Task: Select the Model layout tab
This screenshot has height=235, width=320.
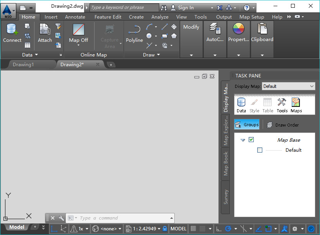Action: 17,227
